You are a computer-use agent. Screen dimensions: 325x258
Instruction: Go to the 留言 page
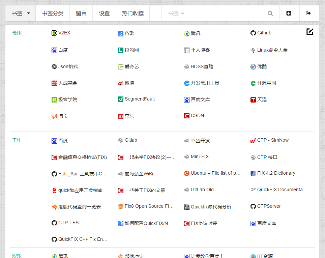pyautogui.click(x=81, y=13)
